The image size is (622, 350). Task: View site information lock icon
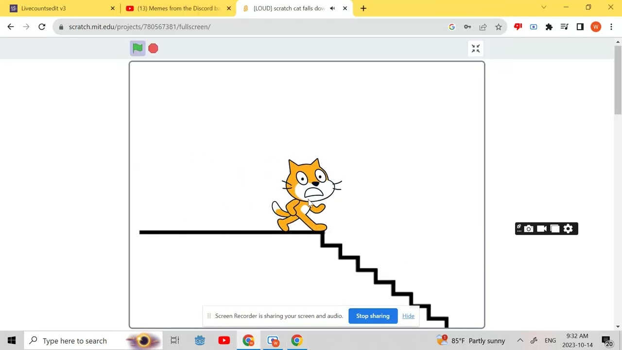point(61,27)
